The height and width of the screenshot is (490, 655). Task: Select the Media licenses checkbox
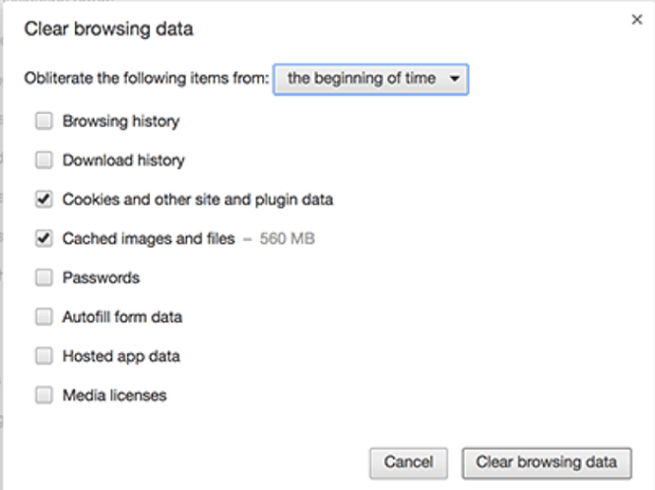tap(43, 396)
